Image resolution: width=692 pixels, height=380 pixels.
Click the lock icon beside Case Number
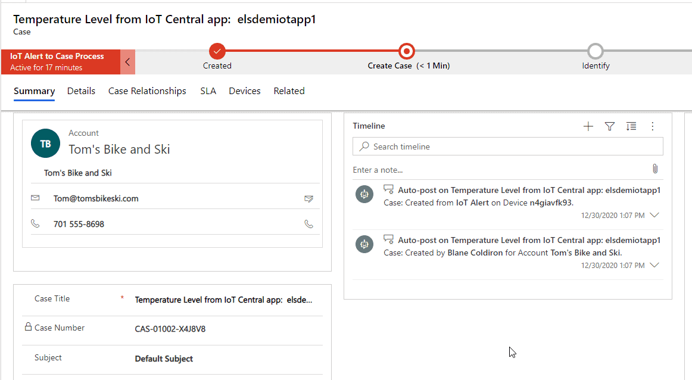pos(28,327)
